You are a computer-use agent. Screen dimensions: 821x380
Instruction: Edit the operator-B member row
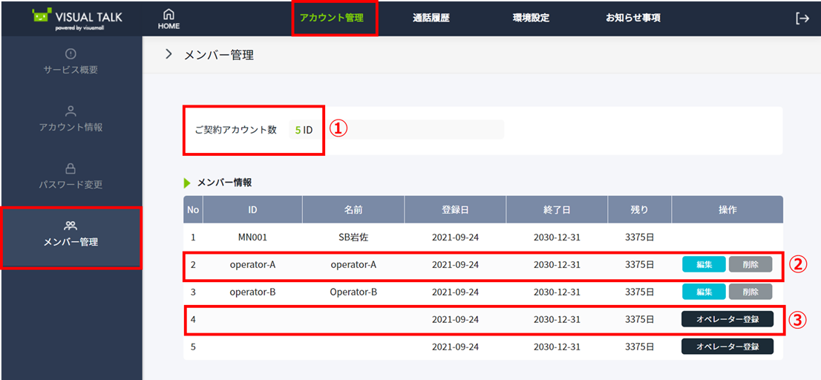coord(704,292)
